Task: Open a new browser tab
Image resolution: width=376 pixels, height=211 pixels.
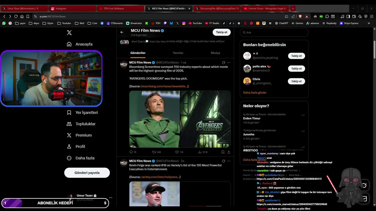Action: (293, 9)
